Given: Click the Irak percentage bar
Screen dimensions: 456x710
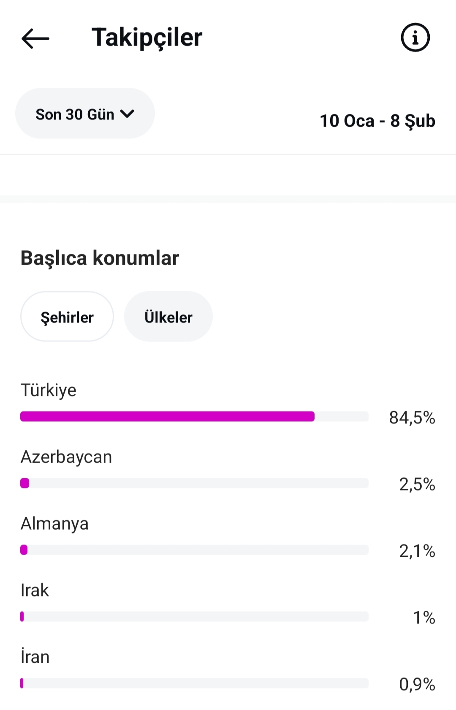Looking at the screenshot, I should 194,617.
